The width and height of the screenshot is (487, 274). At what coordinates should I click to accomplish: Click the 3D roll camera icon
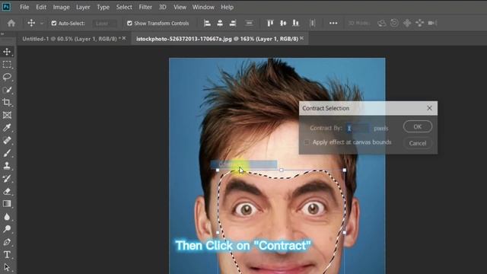[394, 23]
